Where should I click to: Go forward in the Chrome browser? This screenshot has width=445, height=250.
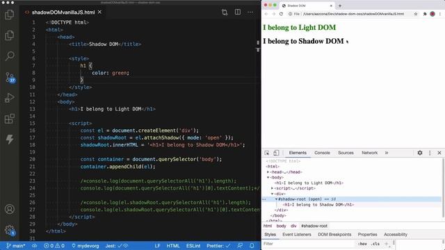pyautogui.click(x=273, y=14)
